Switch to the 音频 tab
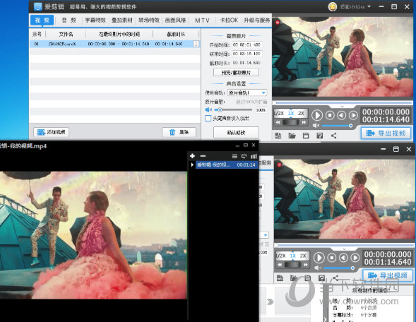The width and height of the screenshot is (416, 322). click(x=69, y=20)
